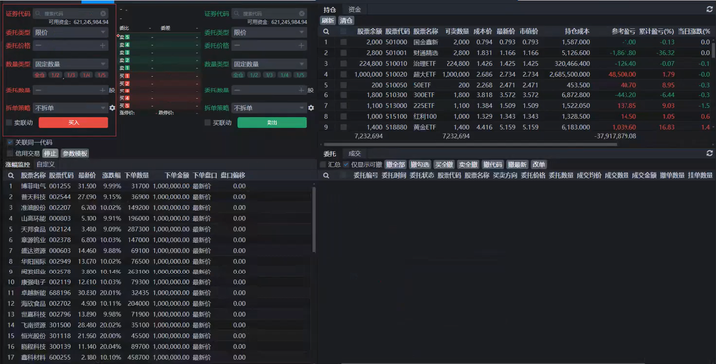This screenshot has height=364, width=716.
Task: Search within the positions table
Action: [x=326, y=31]
